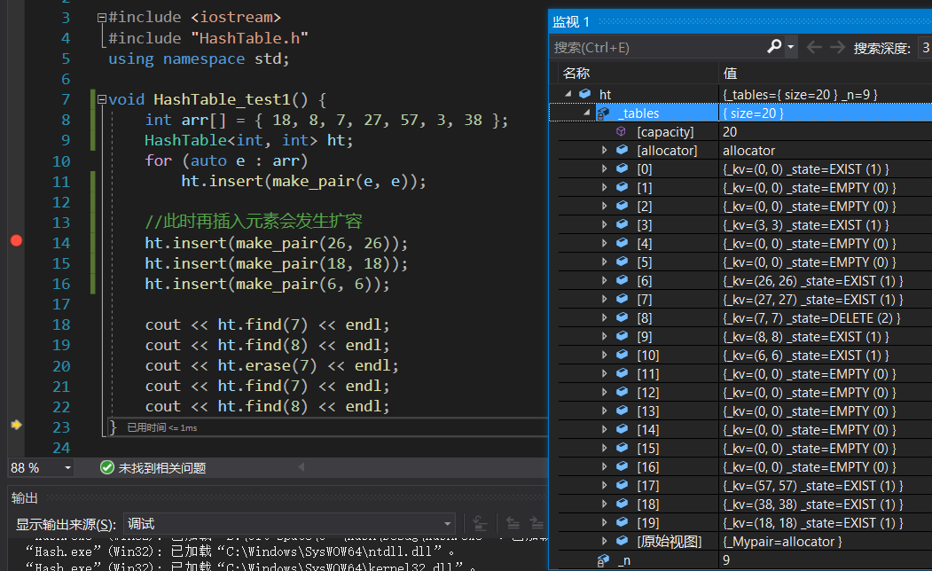Image resolution: width=932 pixels, height=571 pixels.
Task: Click the output clear-all toolbar icon
Action: click(x=480, y=523)
